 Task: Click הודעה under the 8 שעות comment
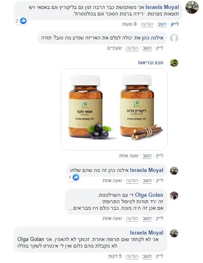tap(147, 24)
